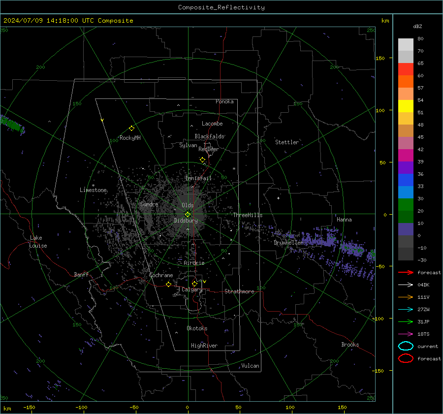Screen dimensions: 443x414
Task: Select the cyan 27ZW arrow legend icon
Action: tap(406, 310)
